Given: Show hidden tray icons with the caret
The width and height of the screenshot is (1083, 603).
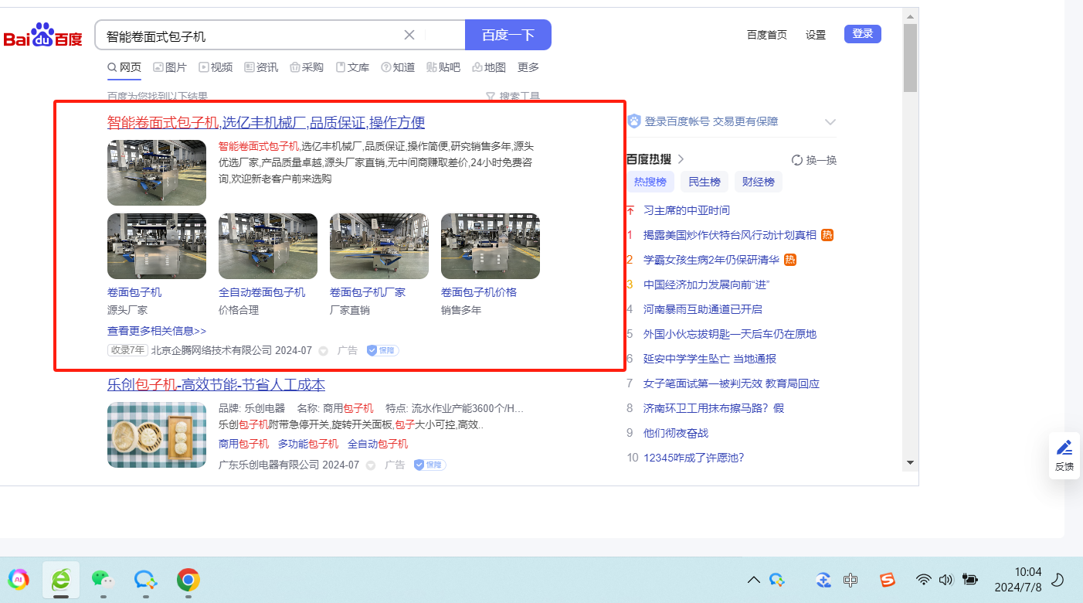Looking at the screenshot, I should pos(753,579).
